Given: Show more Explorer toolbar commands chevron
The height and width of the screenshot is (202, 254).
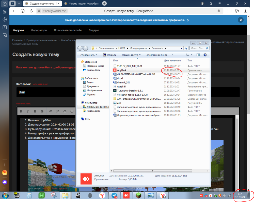Looking at the screenshot, I should click(x=172, y=55).
